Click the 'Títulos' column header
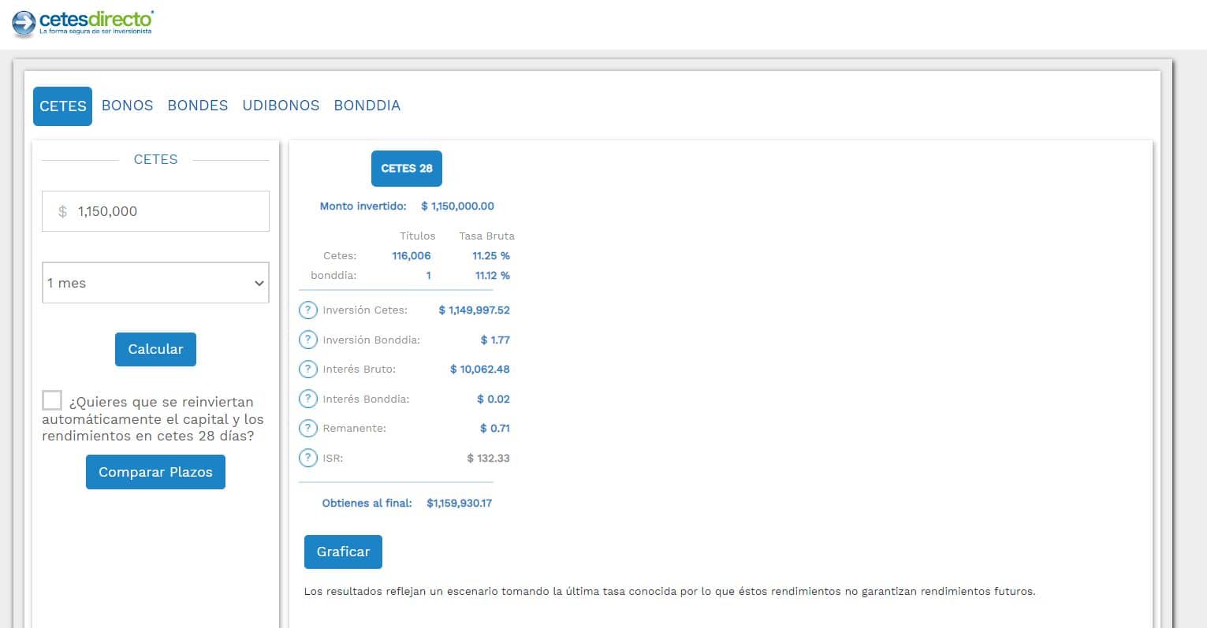 pos(417,236)
